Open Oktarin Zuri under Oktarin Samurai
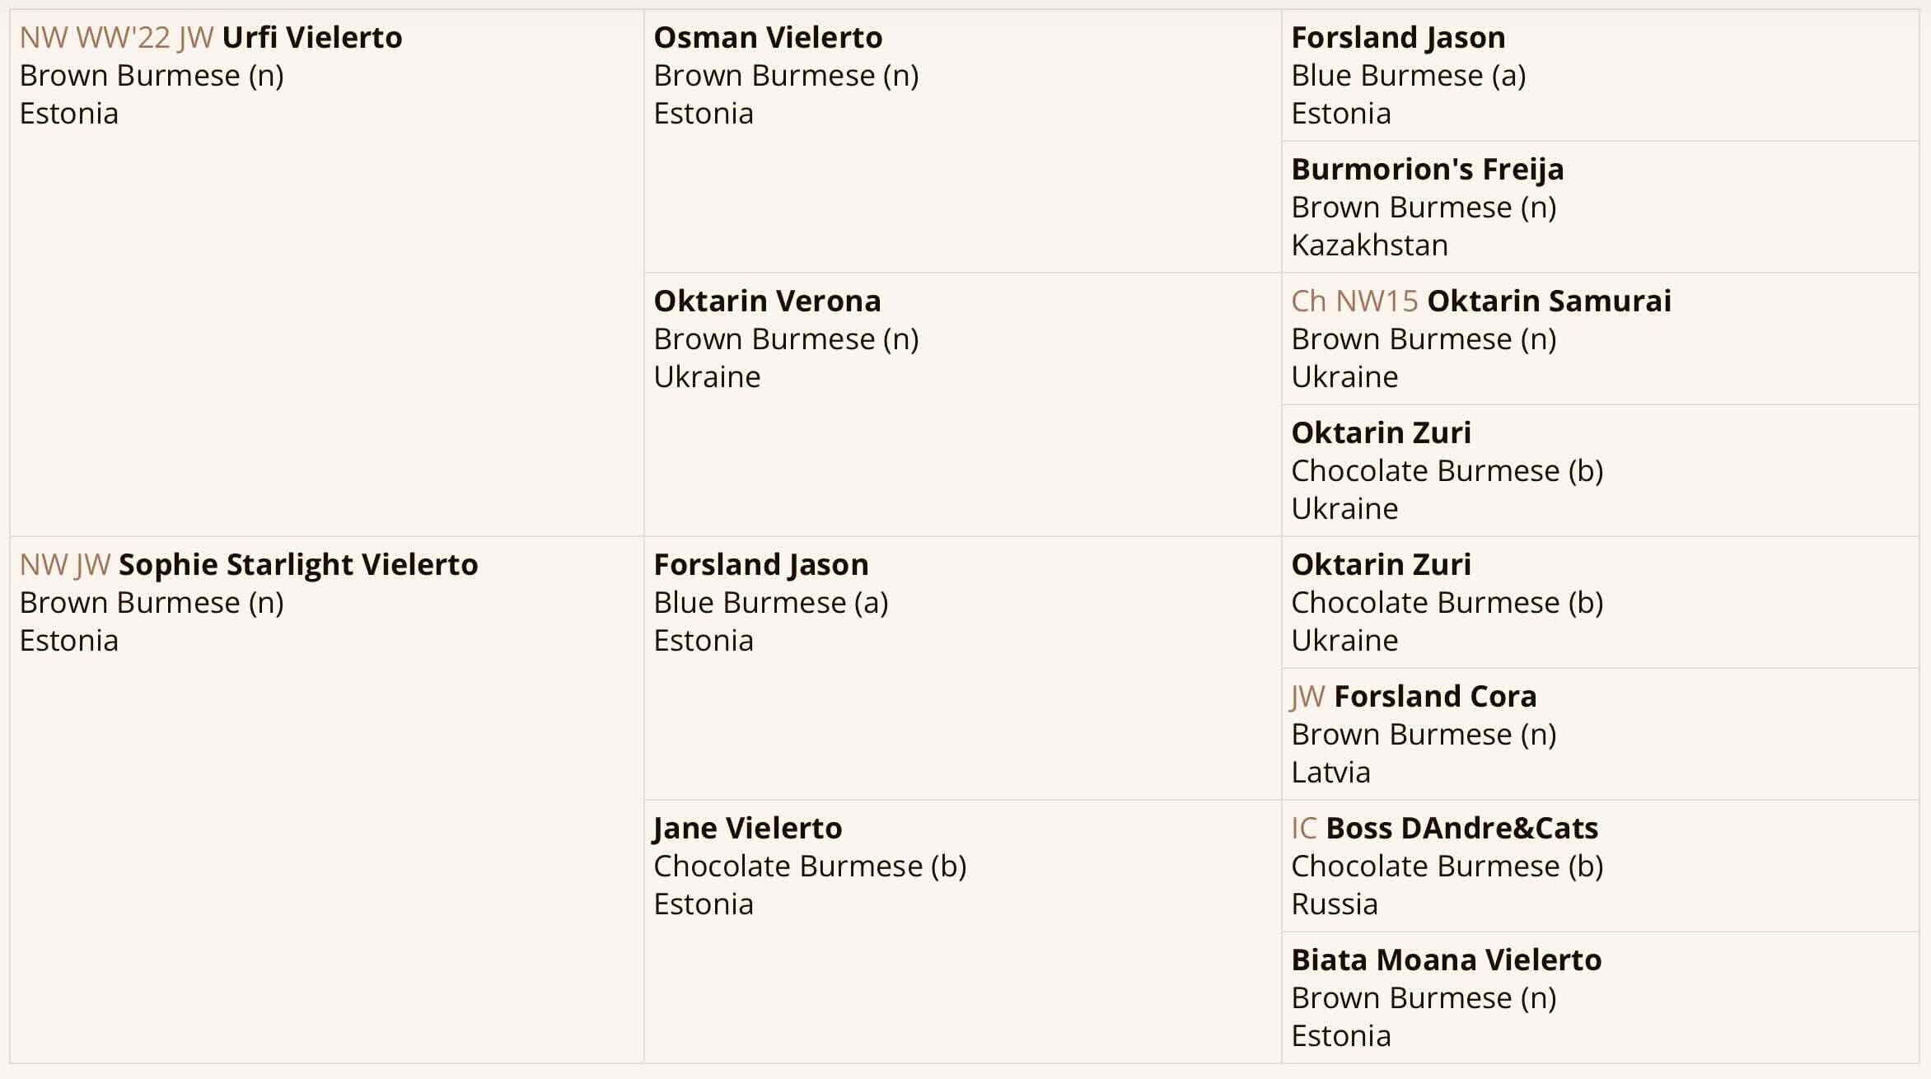Screen dimensions: 1931x1079 click(x=1381, y=433)
